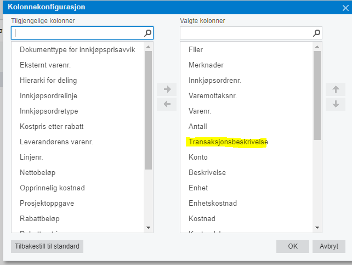Move selected column down with arrow

click(336, 104)
